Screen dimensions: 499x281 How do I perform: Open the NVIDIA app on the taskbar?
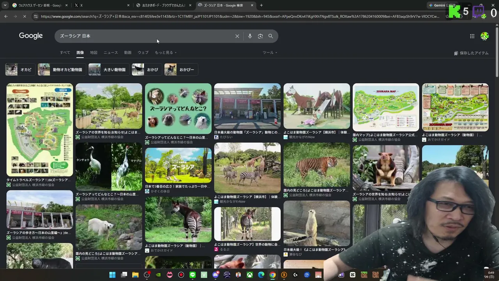tap(158, 275)
